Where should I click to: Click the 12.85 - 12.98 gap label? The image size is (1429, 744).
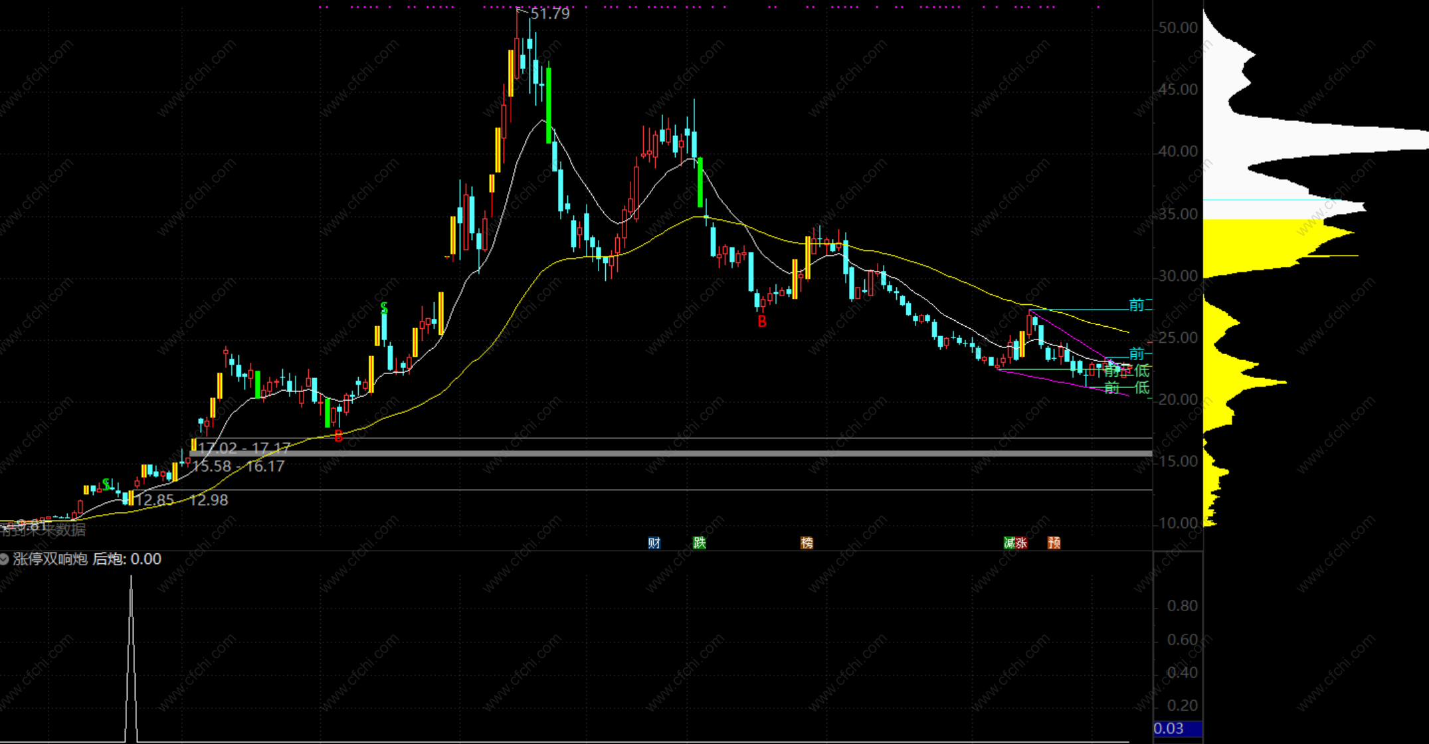[x=182, y=500]
